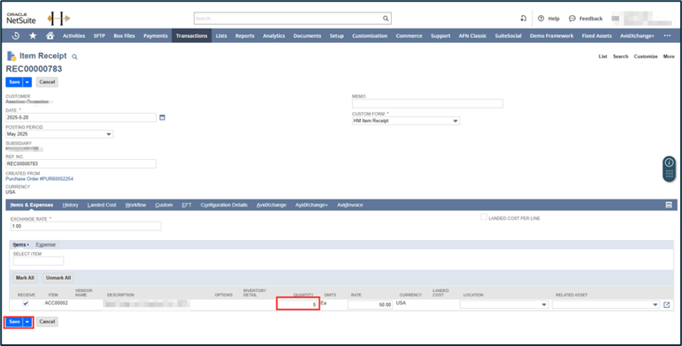Open the Fixed Assets menu
682x346 pixels.
tap(597, 36)
